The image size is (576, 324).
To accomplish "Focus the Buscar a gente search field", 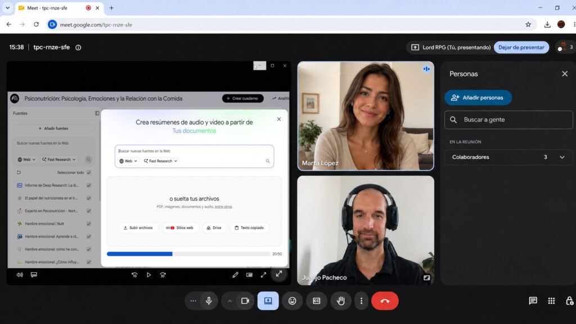I will pos(508,120).
